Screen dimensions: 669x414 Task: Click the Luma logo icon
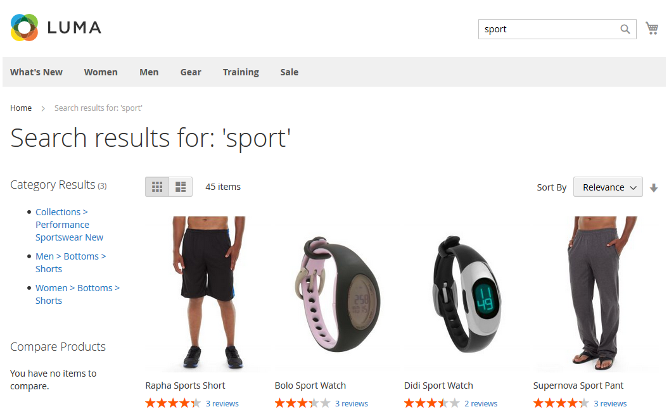click(x=24, y=28)
